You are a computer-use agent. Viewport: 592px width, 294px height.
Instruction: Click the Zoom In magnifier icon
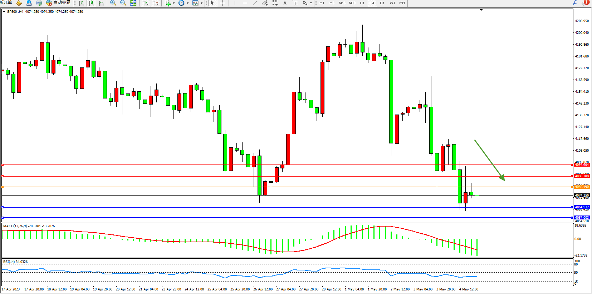[113, 3]
